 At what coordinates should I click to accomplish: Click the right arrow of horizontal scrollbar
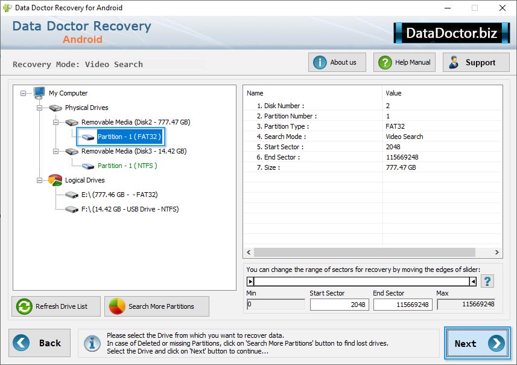click(x=497, y=253)
